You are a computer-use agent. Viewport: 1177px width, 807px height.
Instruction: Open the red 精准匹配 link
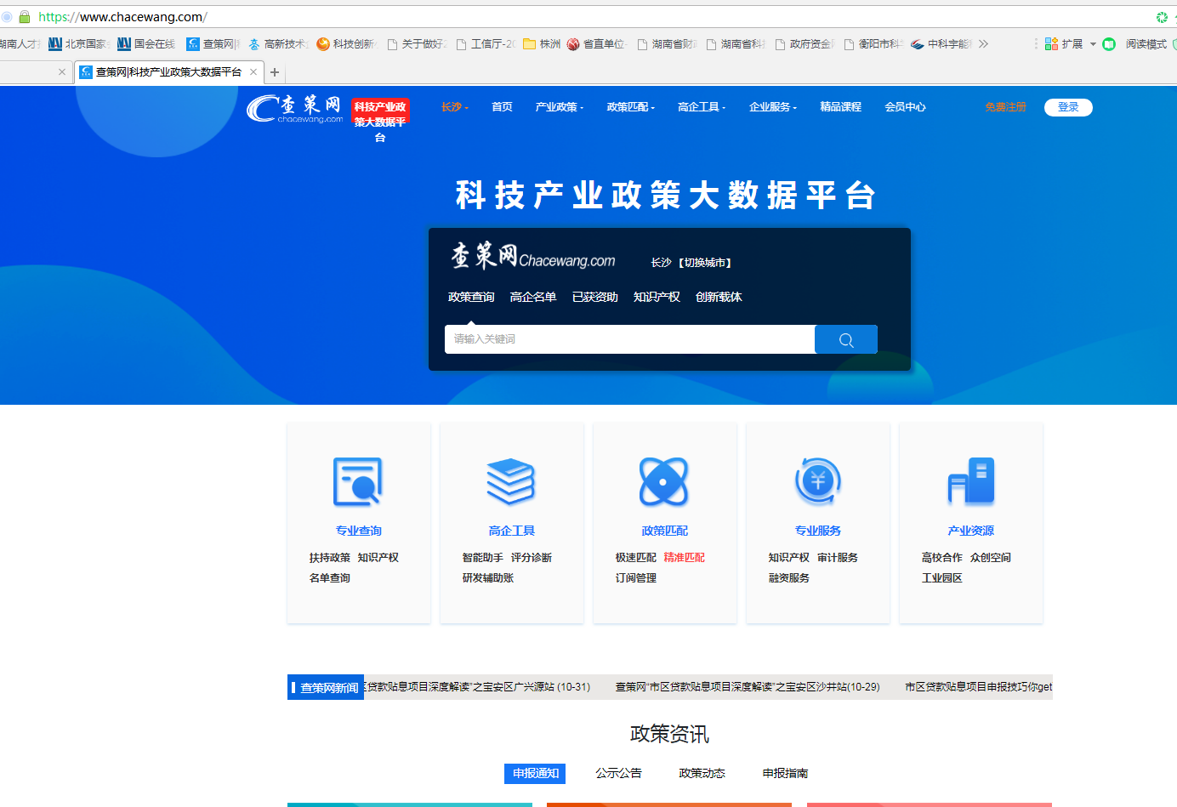tap(685, 558)
